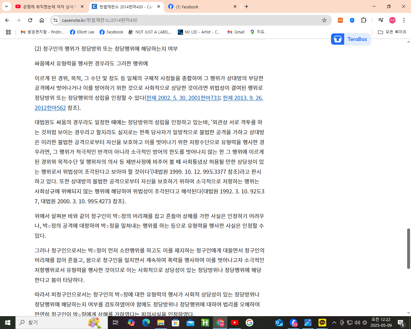Open Outlook from the taskbar
Viewport: 411px width, 329px height.
tap(279, 323)
